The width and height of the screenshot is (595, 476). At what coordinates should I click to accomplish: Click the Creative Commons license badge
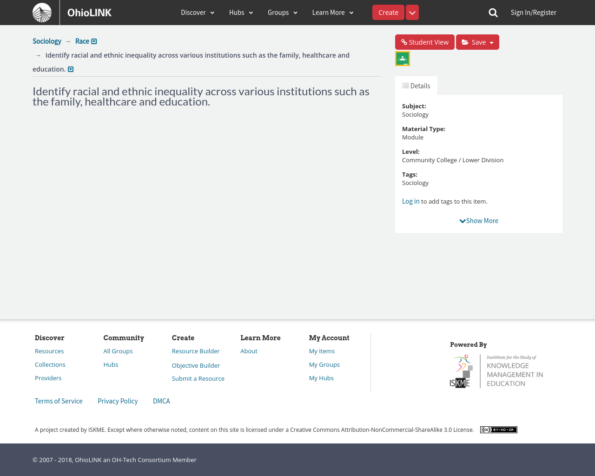coord(498,430)
